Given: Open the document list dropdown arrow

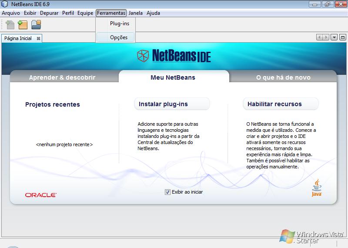Looking at the screenshot, I should [x=334, y=37].
